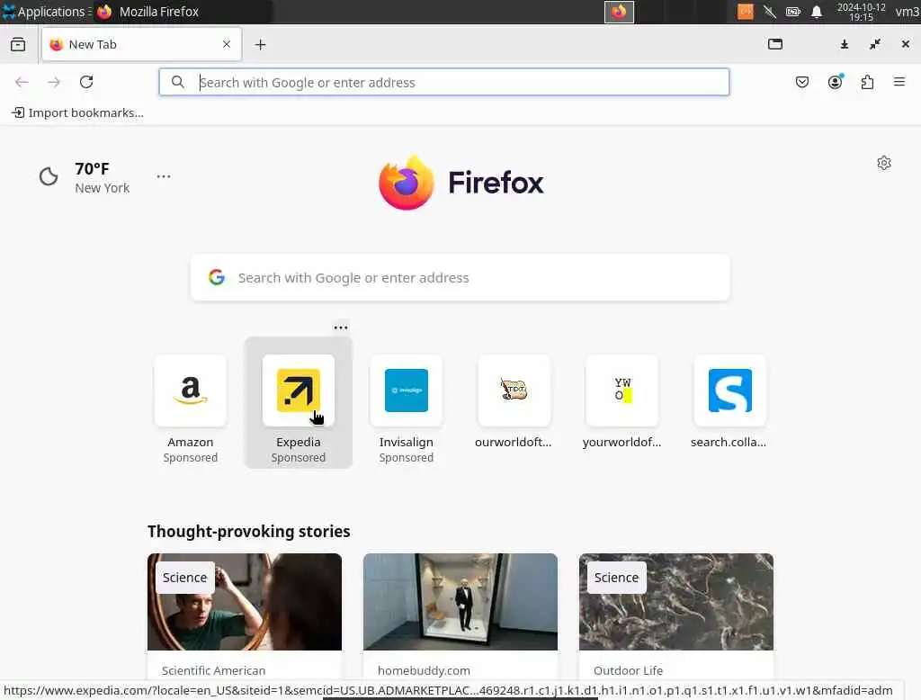Open the Firefox View icon left of tabs

18,45
